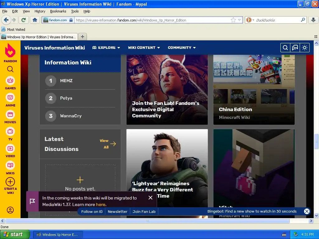The width and height of the screenshot is (319, 239).
Task: Click the search magnifier in DuckDuckGo box
Action: (x=303, y=20)
